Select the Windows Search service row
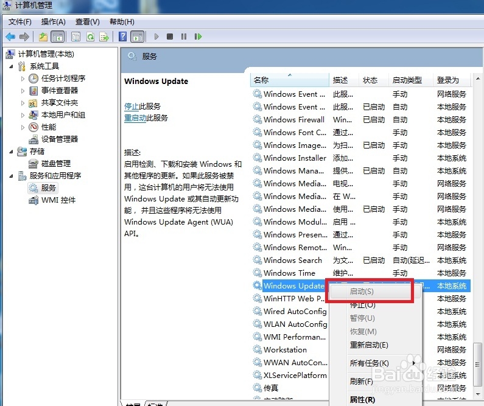 [360, 261]
